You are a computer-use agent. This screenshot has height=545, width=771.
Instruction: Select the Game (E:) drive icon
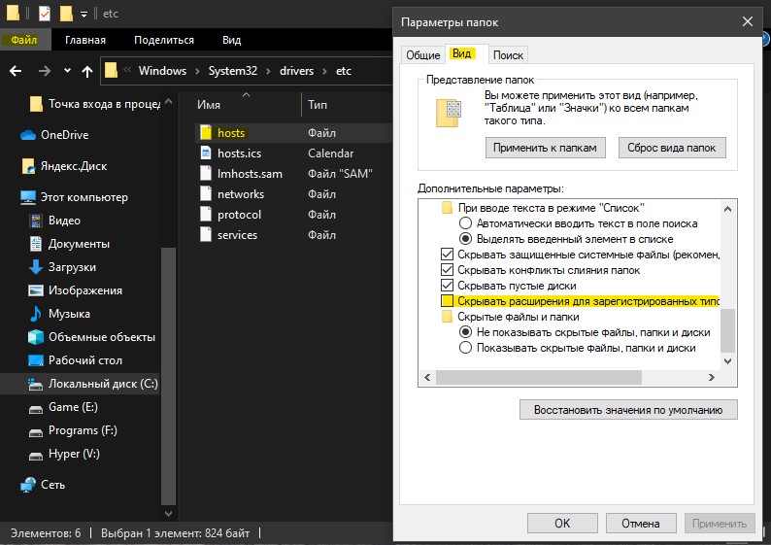pos(35,408)
